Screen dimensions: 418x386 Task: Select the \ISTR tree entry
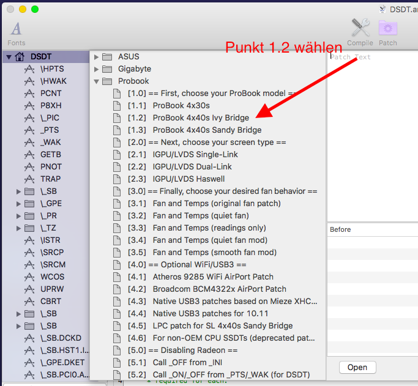coord(50,240)
